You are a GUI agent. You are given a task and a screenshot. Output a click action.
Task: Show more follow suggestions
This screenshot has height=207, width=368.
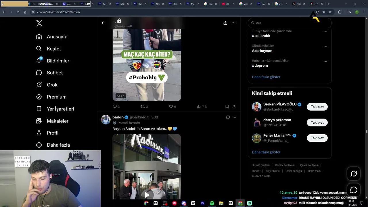point(266,152)
